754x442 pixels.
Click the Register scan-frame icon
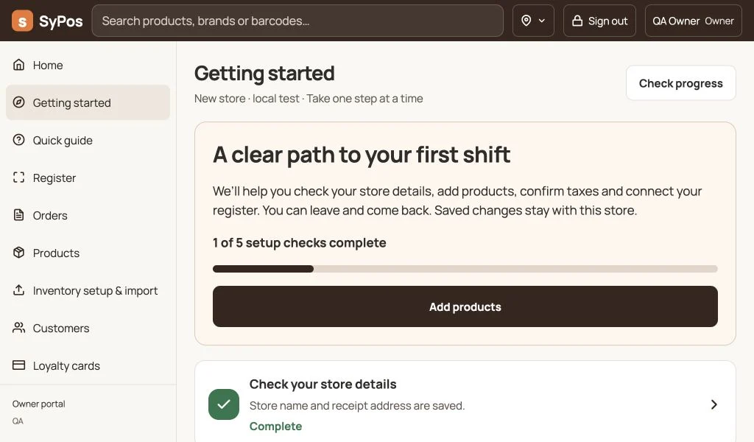[x=18, y=178]
